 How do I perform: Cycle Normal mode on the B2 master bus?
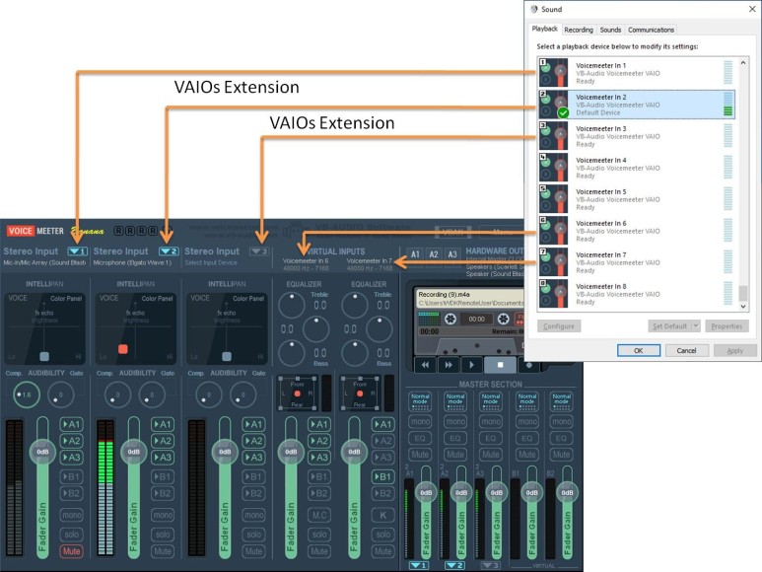coord(561,401)
